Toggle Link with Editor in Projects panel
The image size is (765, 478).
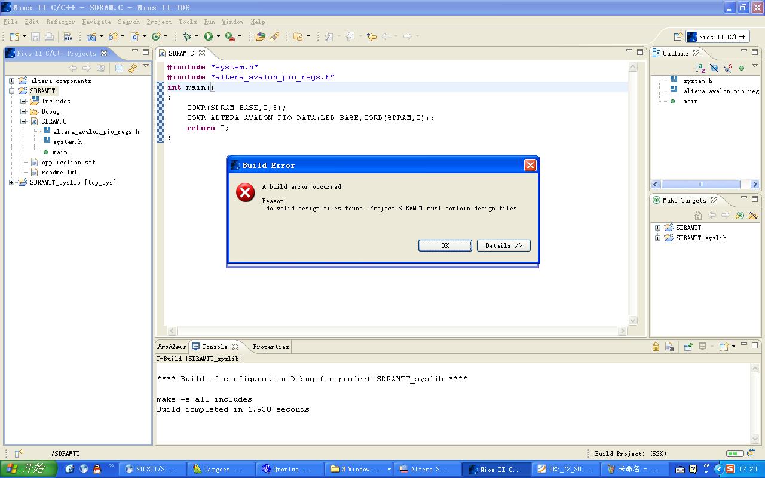click(133, 68)
